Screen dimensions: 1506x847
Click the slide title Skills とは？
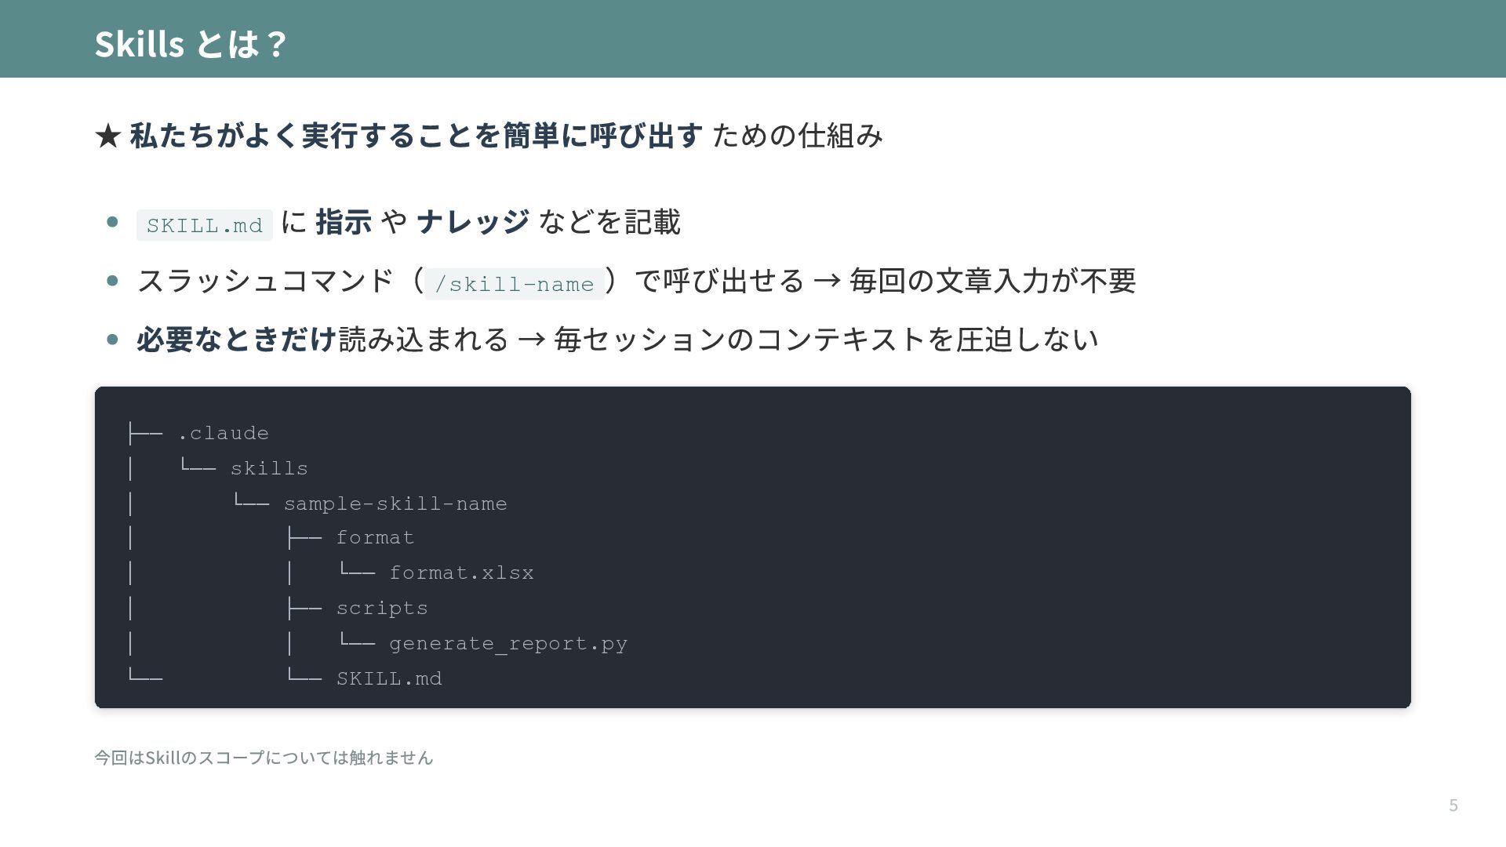[191, 43]
